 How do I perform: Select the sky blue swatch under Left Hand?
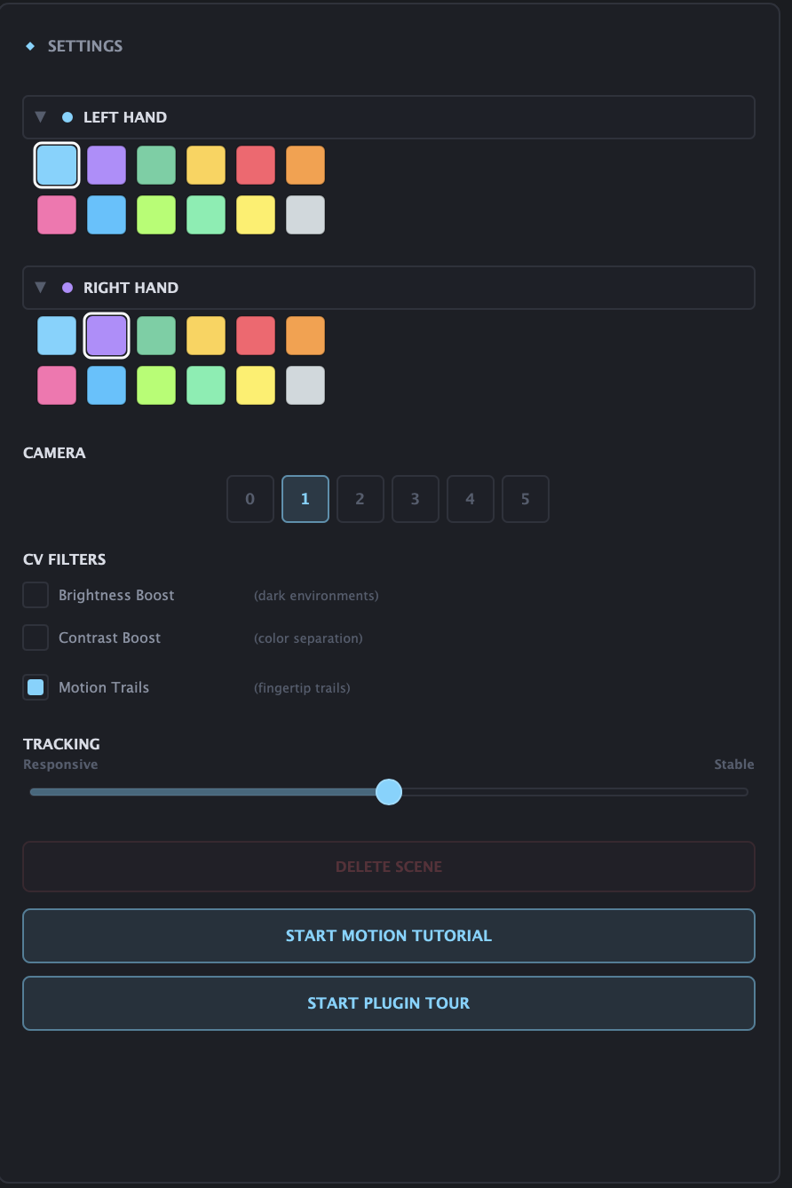click(57, 165)
